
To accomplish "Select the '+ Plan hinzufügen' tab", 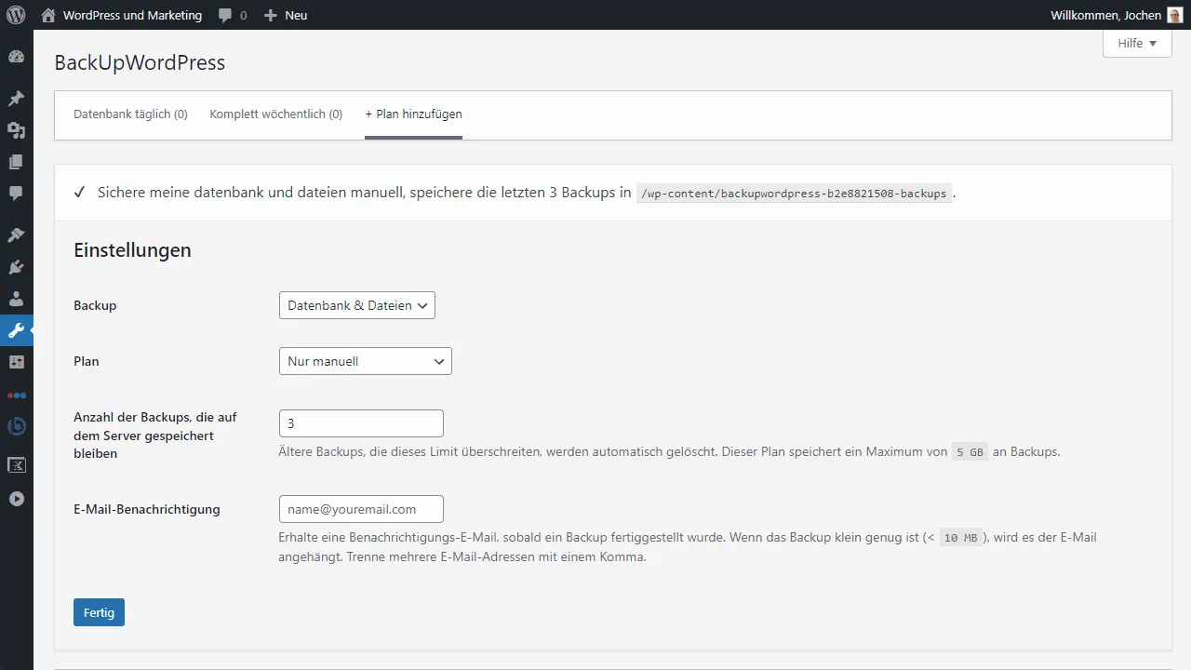I will point(413,114).
